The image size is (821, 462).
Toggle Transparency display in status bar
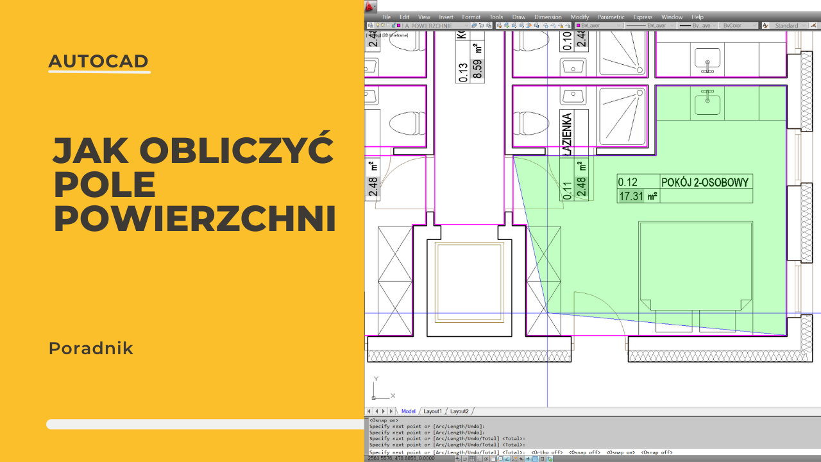[535, 459]
